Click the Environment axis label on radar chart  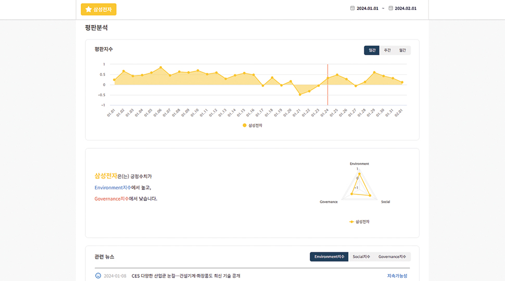pos(359,164)
